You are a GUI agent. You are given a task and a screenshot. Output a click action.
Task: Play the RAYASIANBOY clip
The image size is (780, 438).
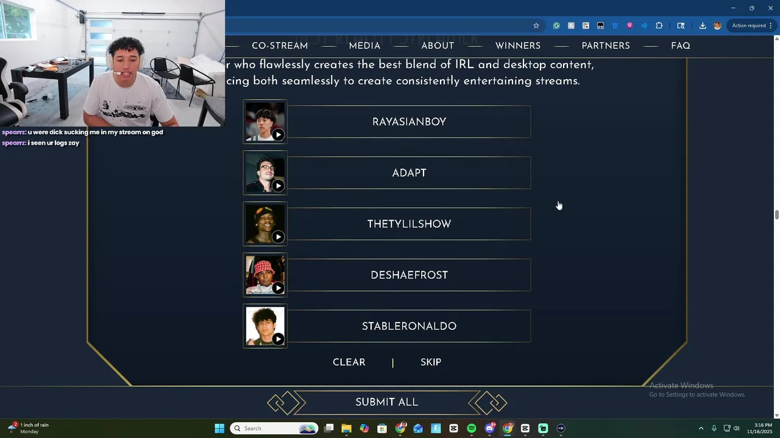[x=278, y=134]
